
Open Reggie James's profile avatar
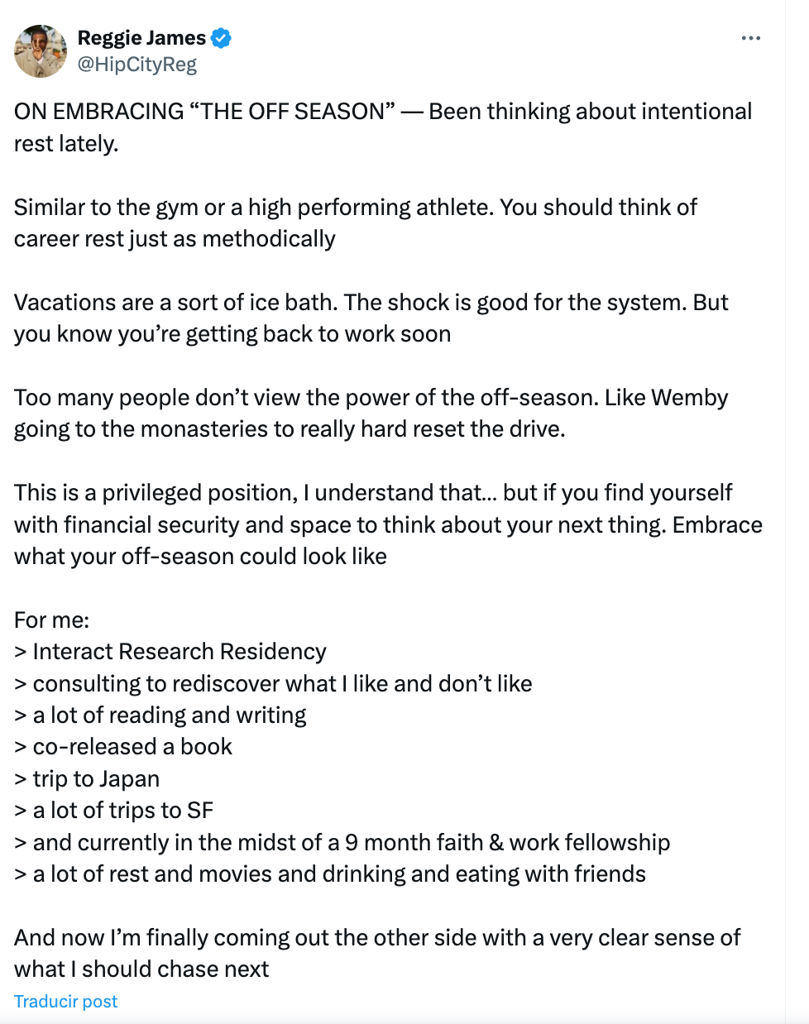pos(41,51)
